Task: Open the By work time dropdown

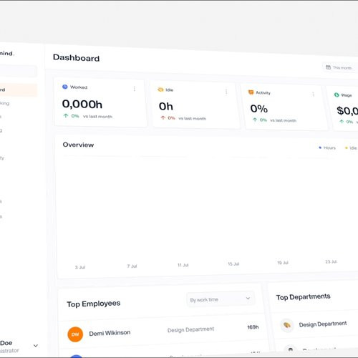Action: pyautogui.click(x=221, y=299)
